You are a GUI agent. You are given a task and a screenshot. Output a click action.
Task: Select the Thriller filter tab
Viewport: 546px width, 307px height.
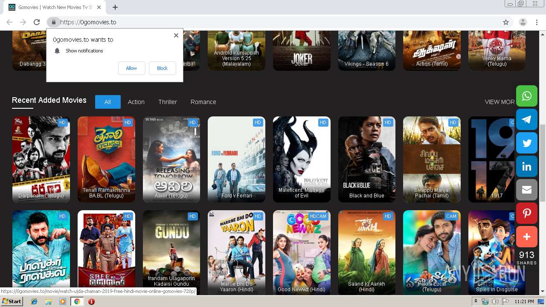click(168, 102)
